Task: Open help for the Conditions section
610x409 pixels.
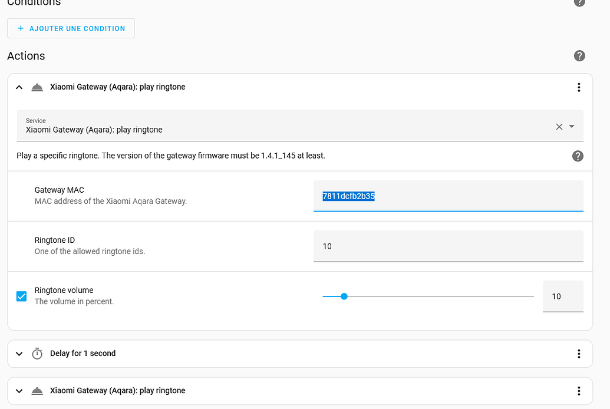Action: (x=579, y=2)
